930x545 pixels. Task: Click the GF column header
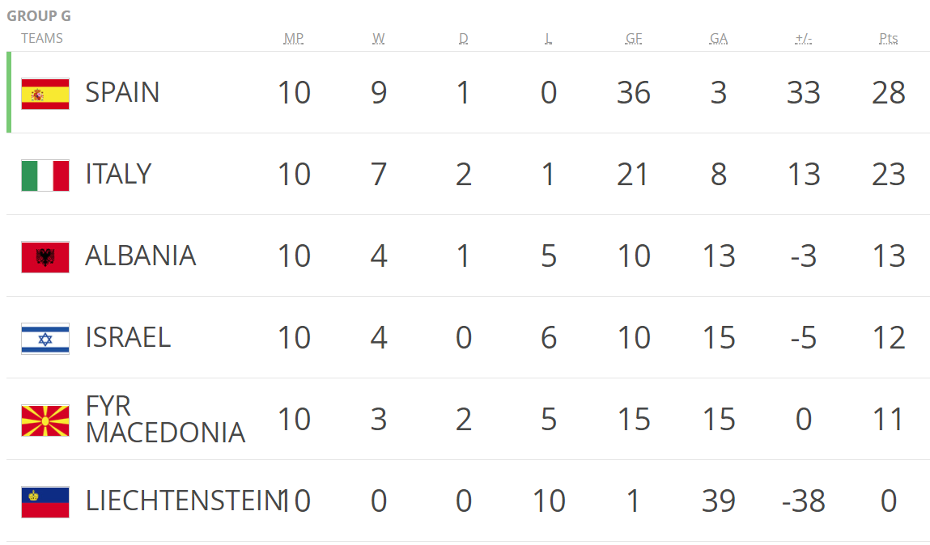point(634,39)
